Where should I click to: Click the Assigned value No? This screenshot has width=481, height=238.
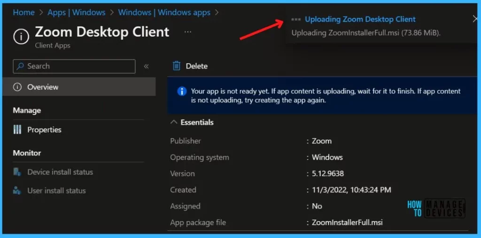[317, 206]
